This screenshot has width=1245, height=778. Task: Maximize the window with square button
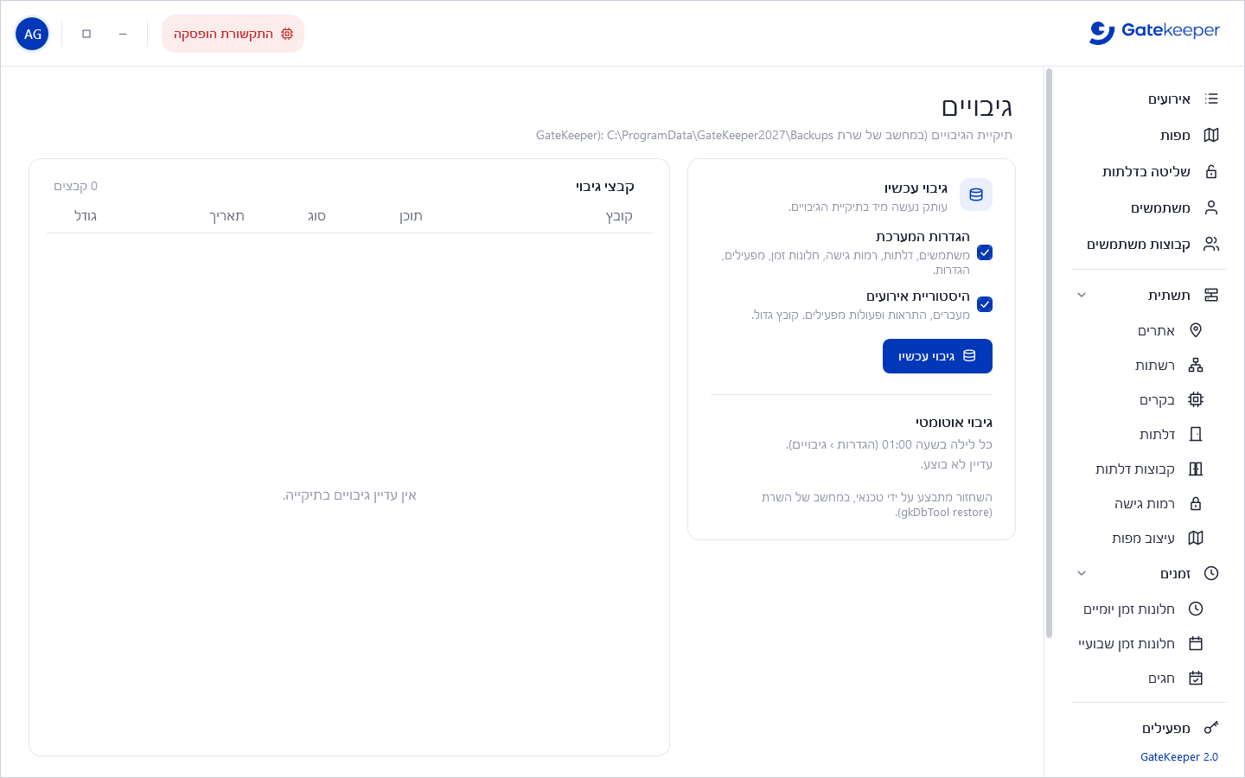(86, 34)
